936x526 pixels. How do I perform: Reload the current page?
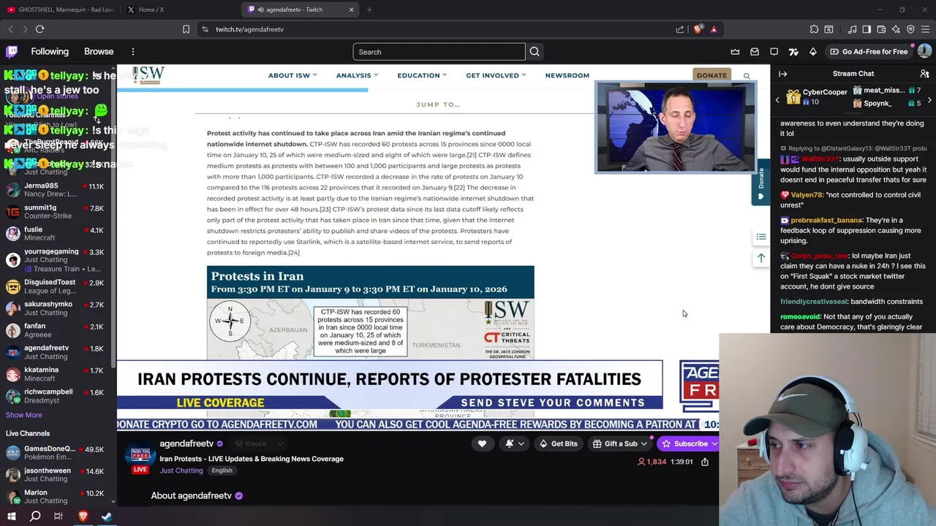point(39,29)
